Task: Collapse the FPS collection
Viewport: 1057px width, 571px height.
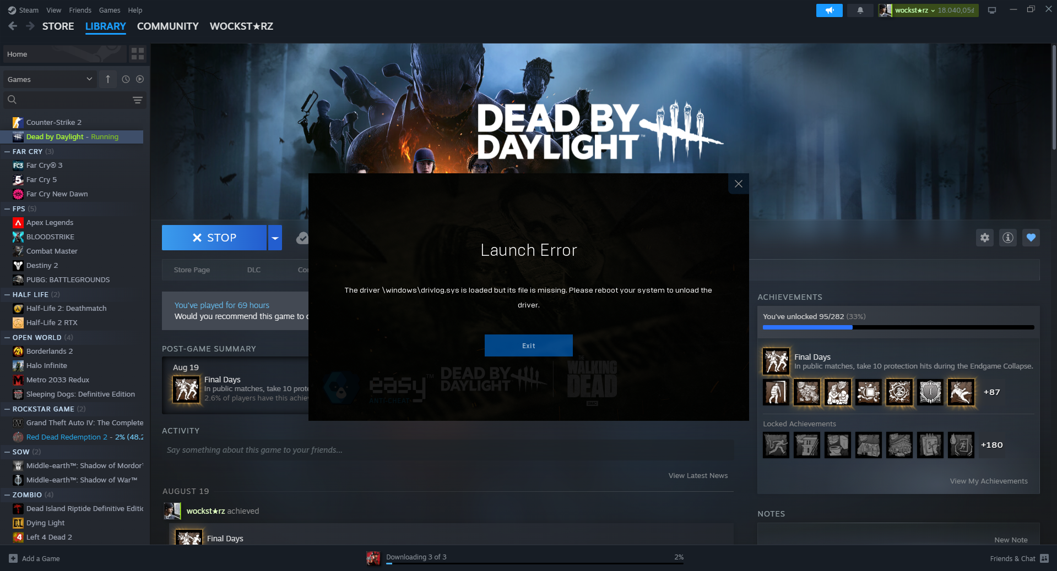Action: click(x=7, y=208)
